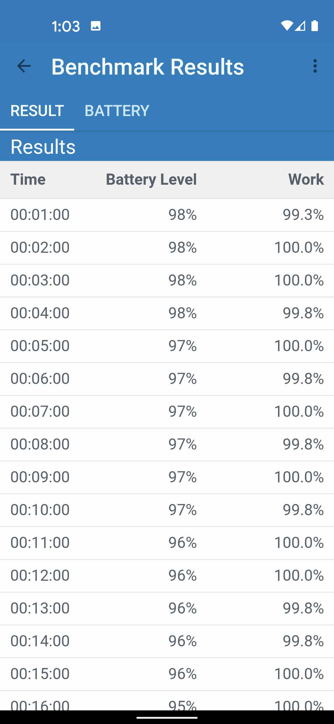Tap the Time column header
Image resolution: width=334 pixels, height=724 pixels.
click(x=28, y=179)
